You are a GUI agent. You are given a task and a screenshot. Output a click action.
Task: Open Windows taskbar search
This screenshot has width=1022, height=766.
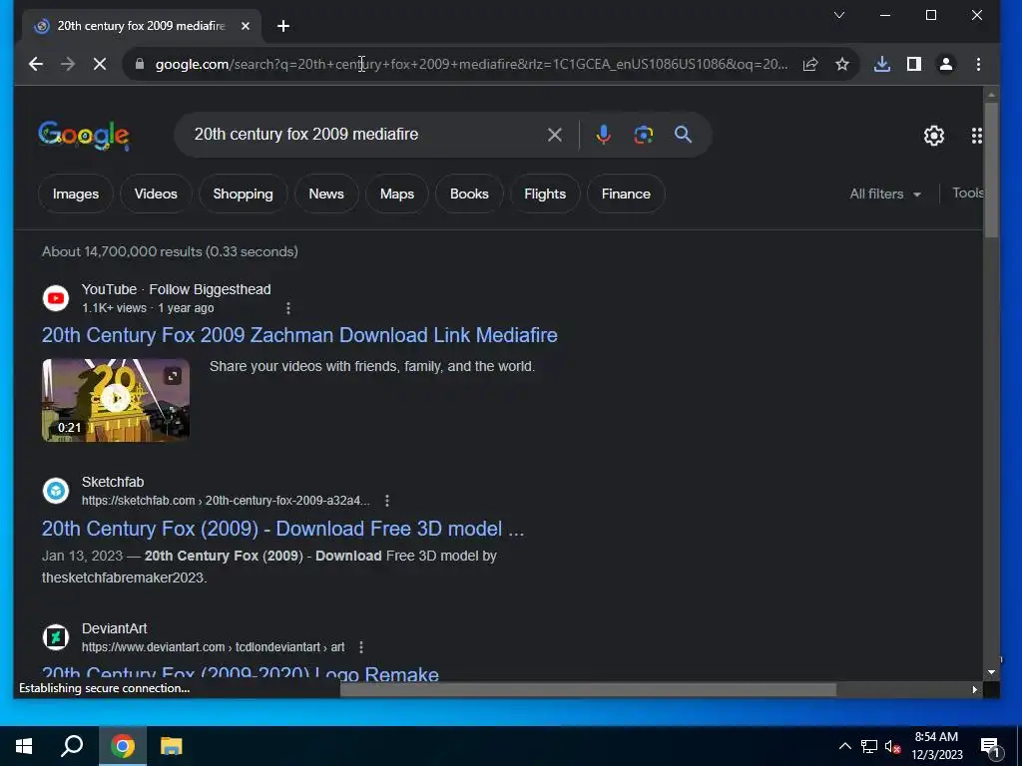[x=72, y=746]
